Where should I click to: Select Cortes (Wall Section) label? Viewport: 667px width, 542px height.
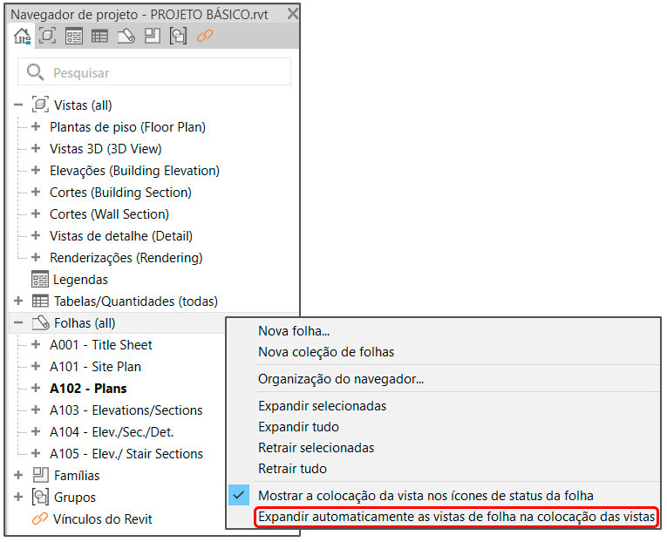pos(109,214)
